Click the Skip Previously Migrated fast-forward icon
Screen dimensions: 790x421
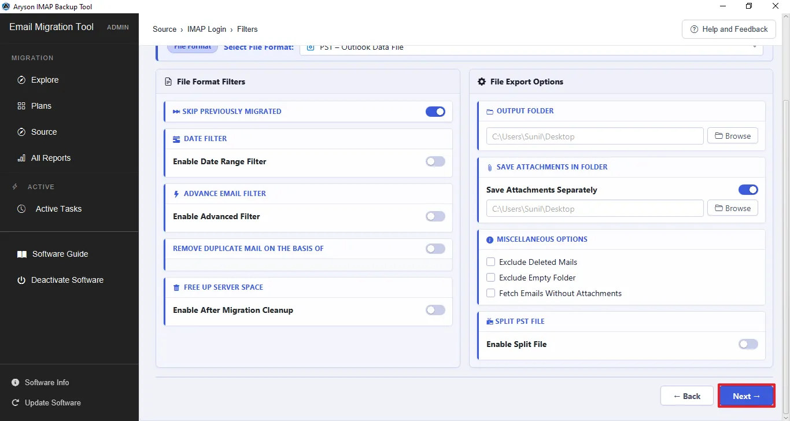[176, 111]
